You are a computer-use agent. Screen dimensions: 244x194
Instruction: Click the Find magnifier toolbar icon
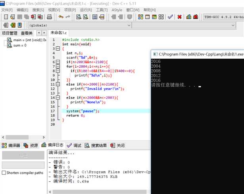(79, 17)
